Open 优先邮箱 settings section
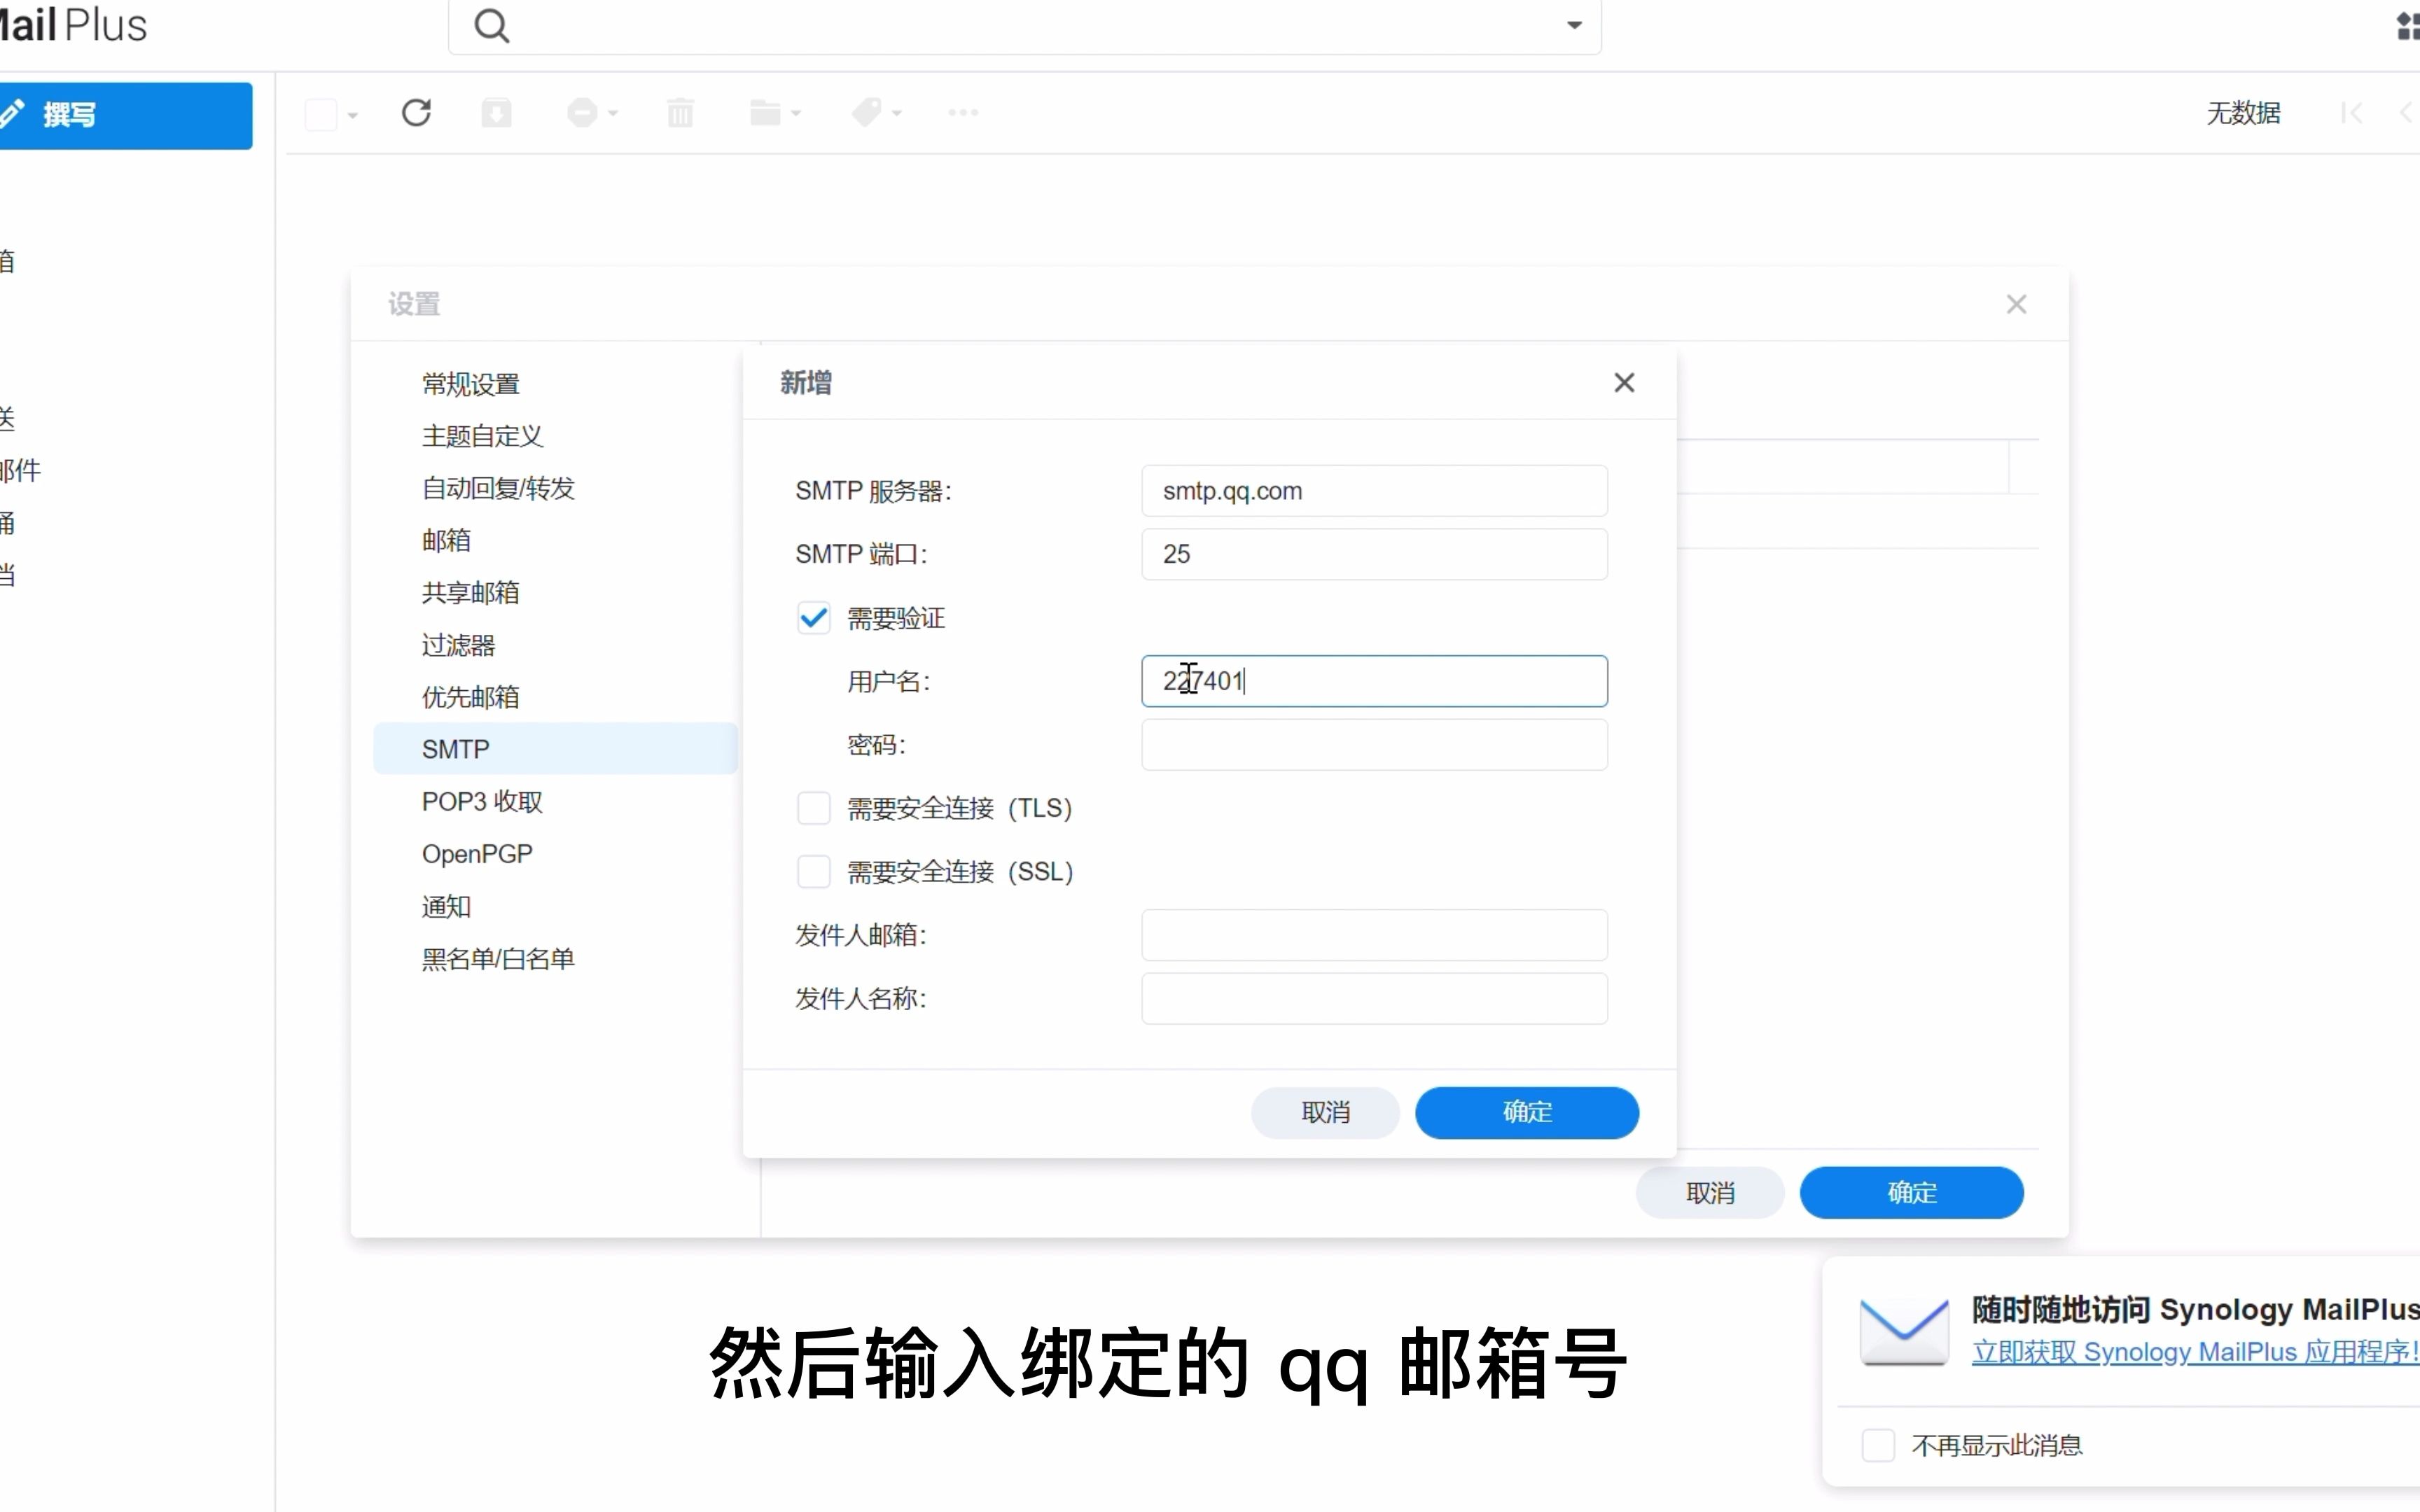The height and width of the screenshot is (1512, 2420). pyautogui.click(x=470, y=697)
